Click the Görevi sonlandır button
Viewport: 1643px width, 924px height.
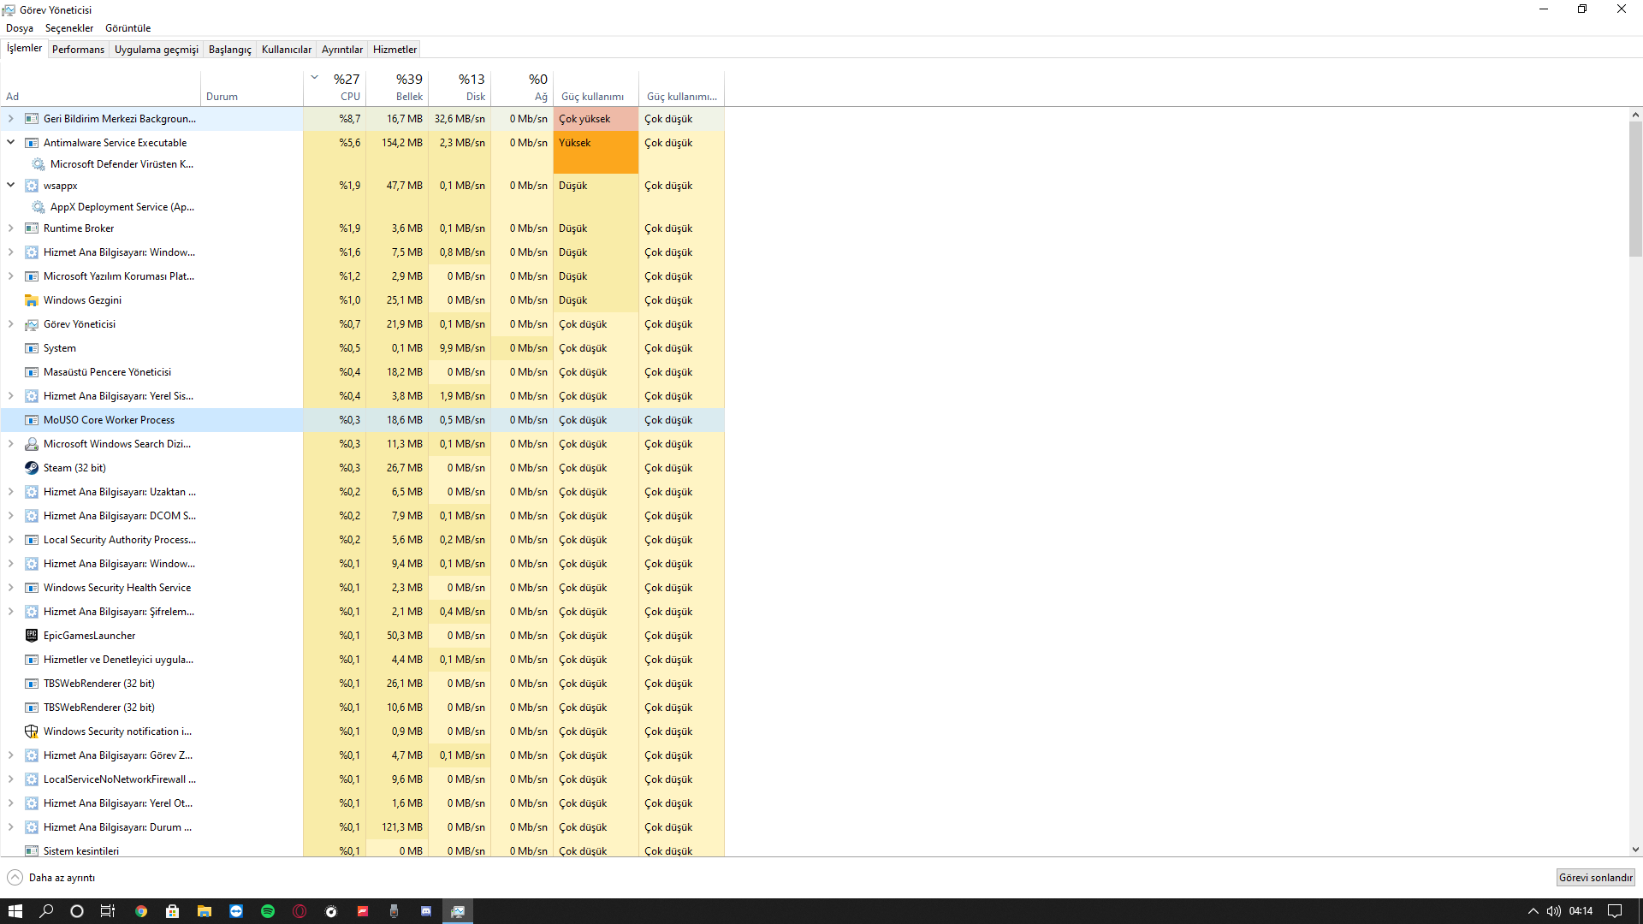coord(1595,878)
